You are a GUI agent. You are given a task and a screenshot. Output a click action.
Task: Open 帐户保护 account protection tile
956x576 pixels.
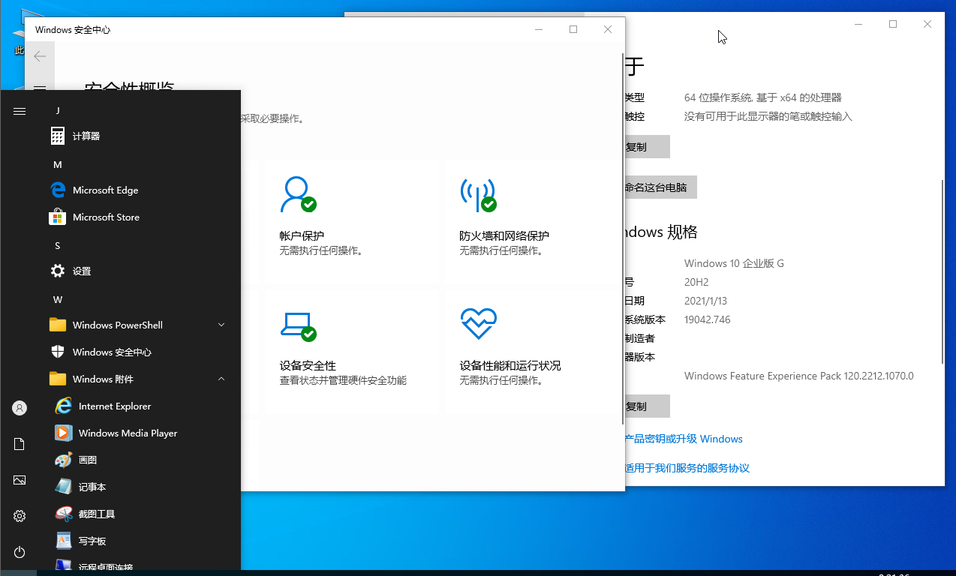350,220
